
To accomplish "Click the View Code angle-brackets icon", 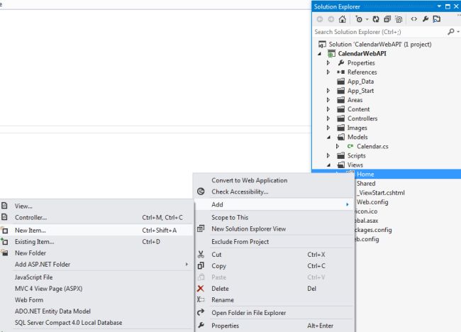I will click(414, 19).
